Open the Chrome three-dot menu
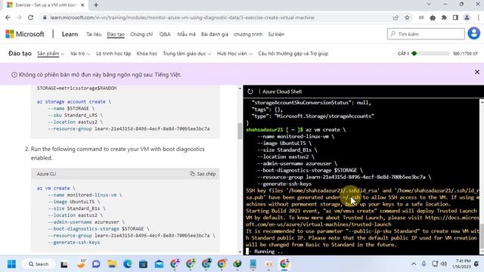The image size is (484, 272). [478, 17]
